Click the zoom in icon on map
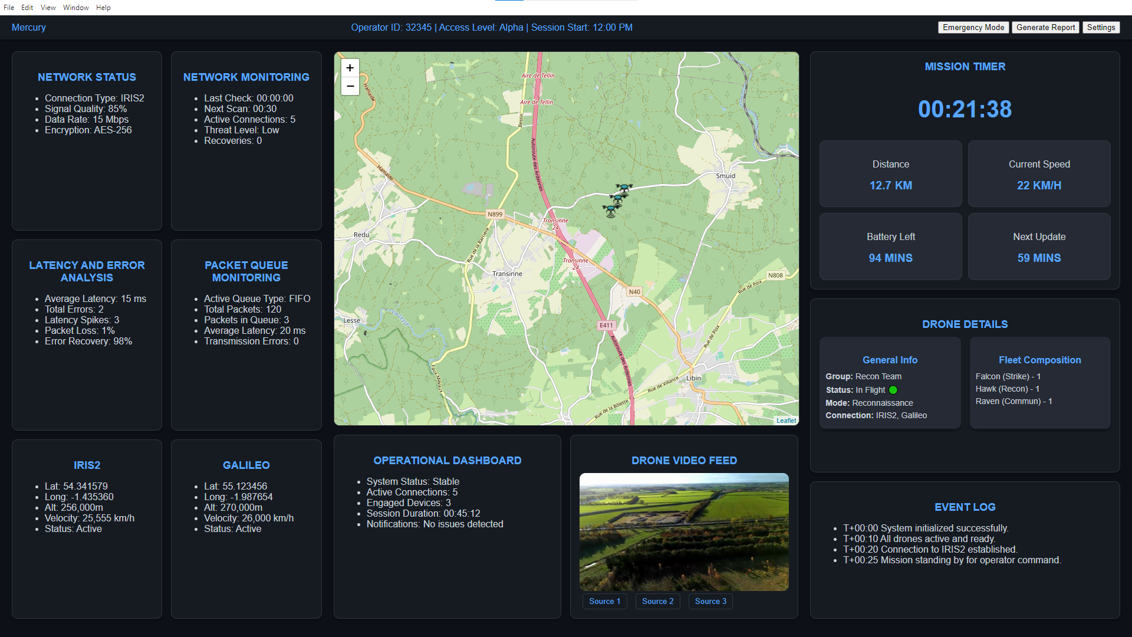The width and height of the screenshot is (1132, 637). (x=351, y=68)
